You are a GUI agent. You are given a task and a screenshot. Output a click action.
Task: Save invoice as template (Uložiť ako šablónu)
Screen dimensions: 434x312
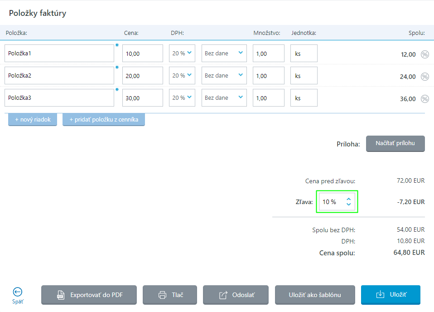(x=315, y=295)
